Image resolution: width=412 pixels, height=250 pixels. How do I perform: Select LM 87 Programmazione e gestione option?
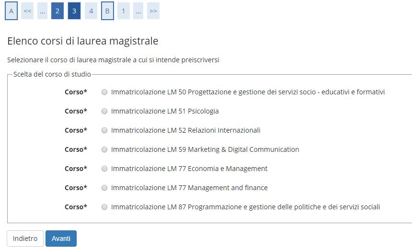point(104,207)
